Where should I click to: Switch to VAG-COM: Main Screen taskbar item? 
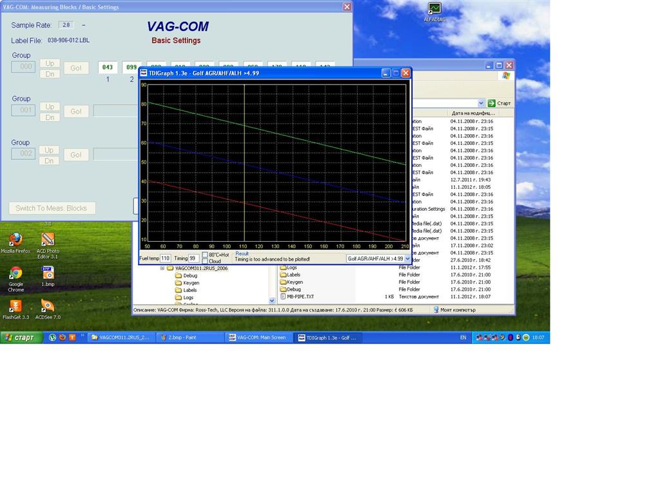coord(257,337)
